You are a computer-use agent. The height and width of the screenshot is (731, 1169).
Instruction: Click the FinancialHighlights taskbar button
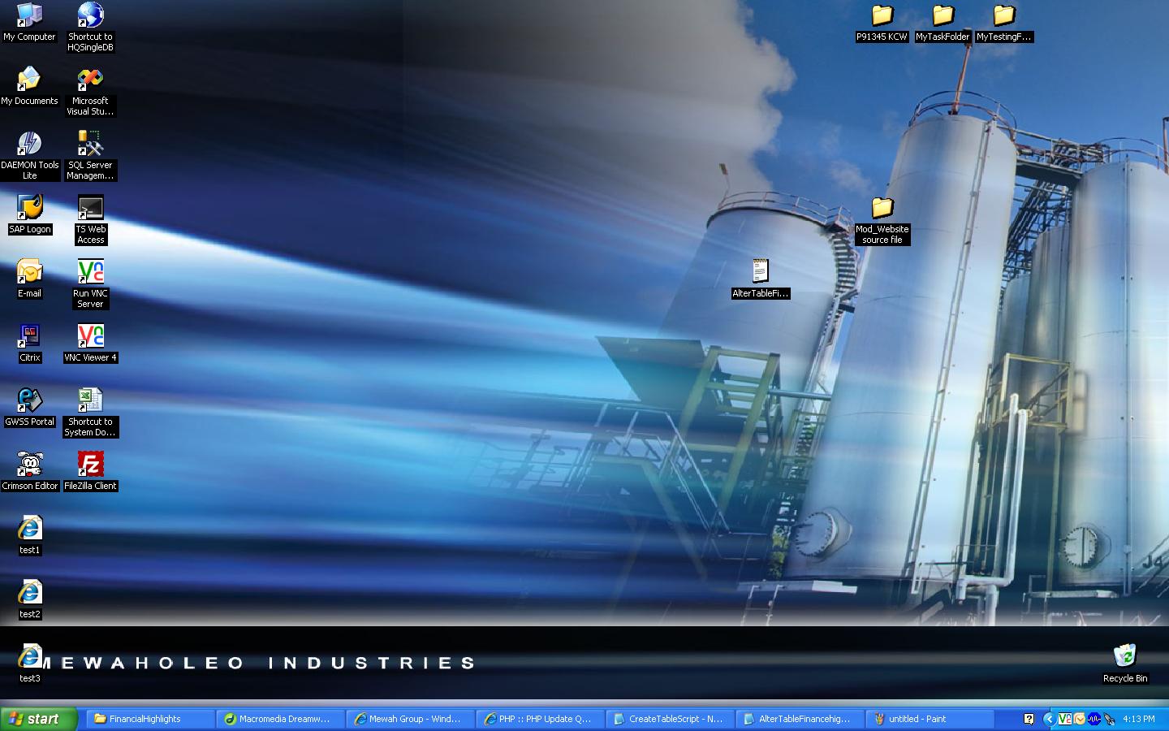(149, 719)
